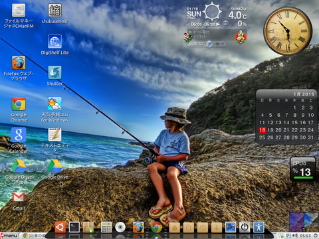Click the 4.0°C temperature reading
The height and width of the screenshot is (239, 319).
tap(237, 15)
